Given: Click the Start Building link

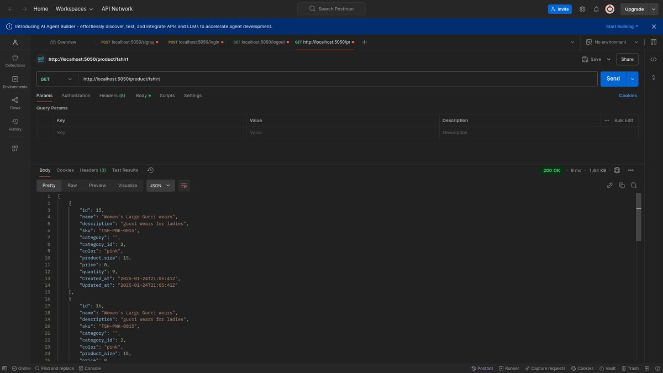Looking at the screenshot, I should pyautogui.click(x=622, y=26).
